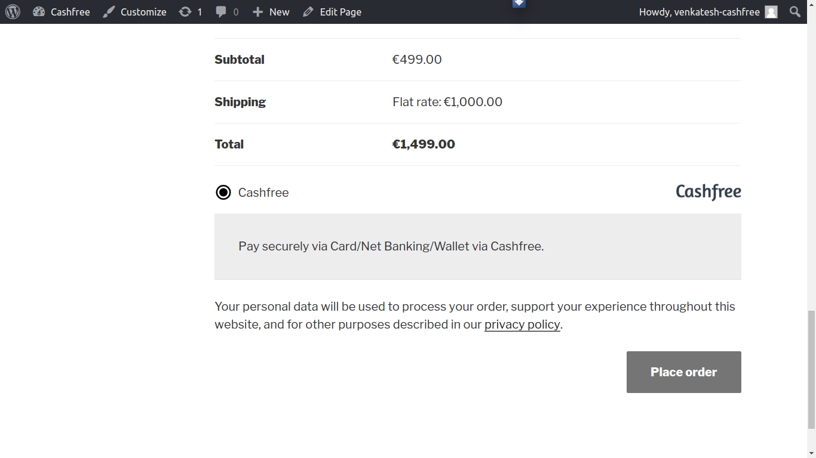Viewport: 816px width, 458px height.
Task: Click the user avatar in admin bar
Action: click(x=771, y=12)
